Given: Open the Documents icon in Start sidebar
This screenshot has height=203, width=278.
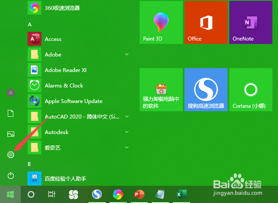Looking at the screenshot, I should coord(11,113).
